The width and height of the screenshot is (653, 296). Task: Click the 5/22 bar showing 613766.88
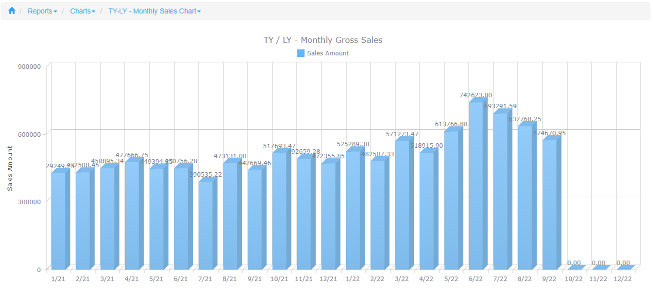(x=451, y=200)
